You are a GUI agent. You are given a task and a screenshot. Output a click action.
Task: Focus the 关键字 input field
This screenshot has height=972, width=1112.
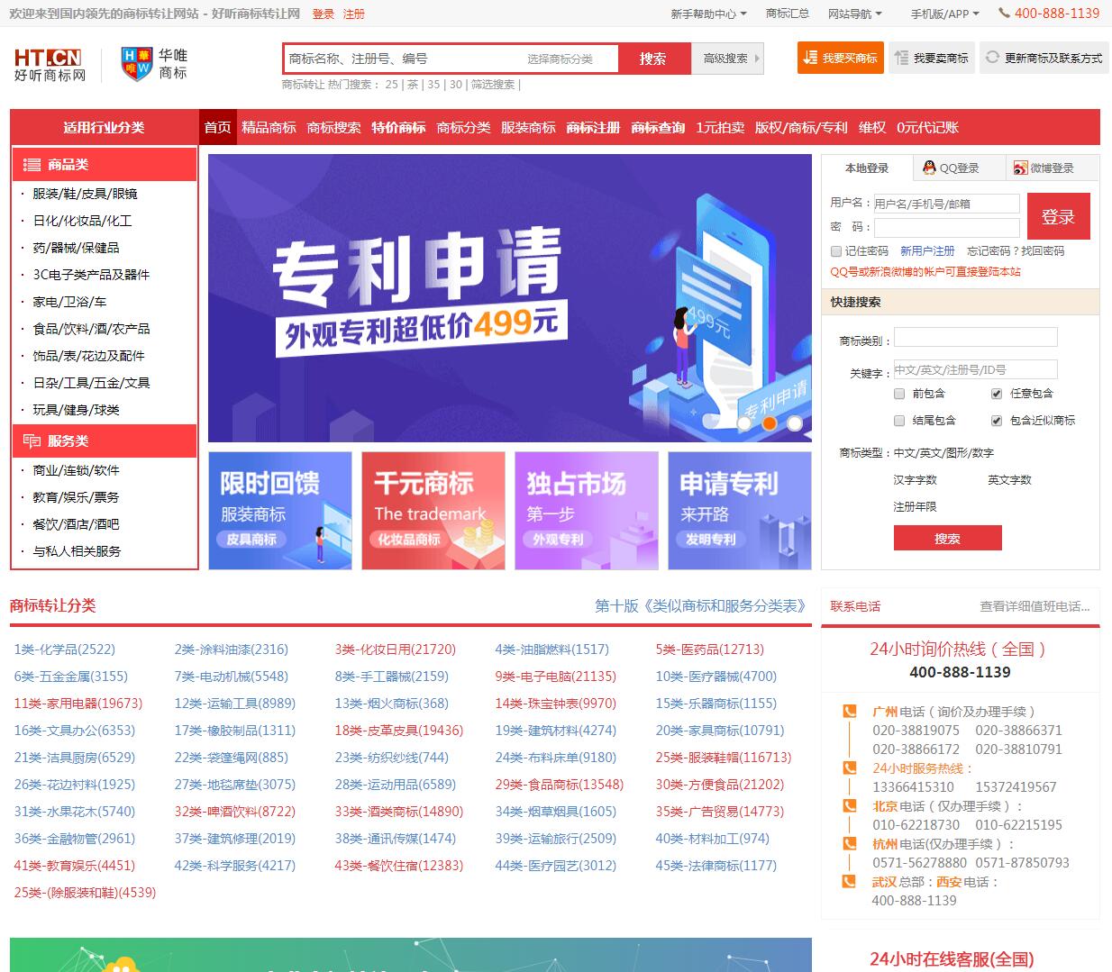click(975, 369)
